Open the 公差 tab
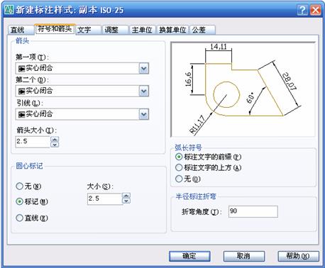This screenshot has width=325, height=268. pyautogui.click(x=202, y=30)
